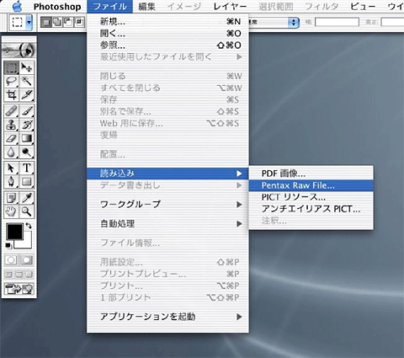Select the Hand tool
The height and width of the screenshot is (358, 404).
pyautogui.click(x=11, y=211)
